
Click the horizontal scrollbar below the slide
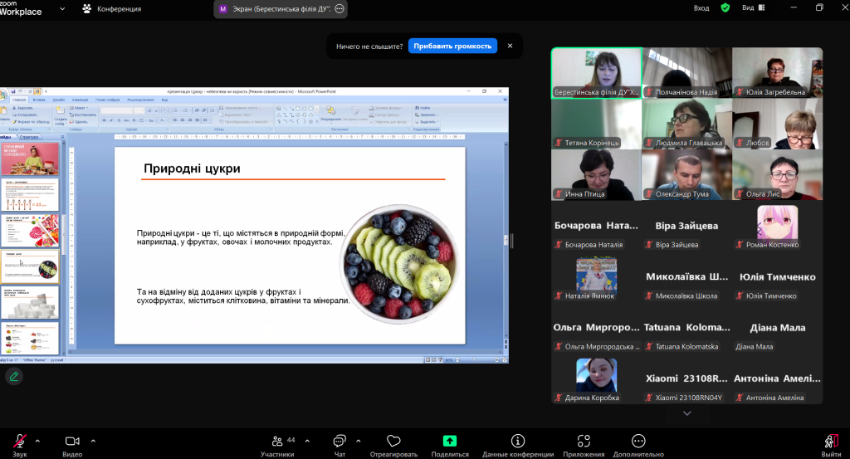[x=286, y=352]
